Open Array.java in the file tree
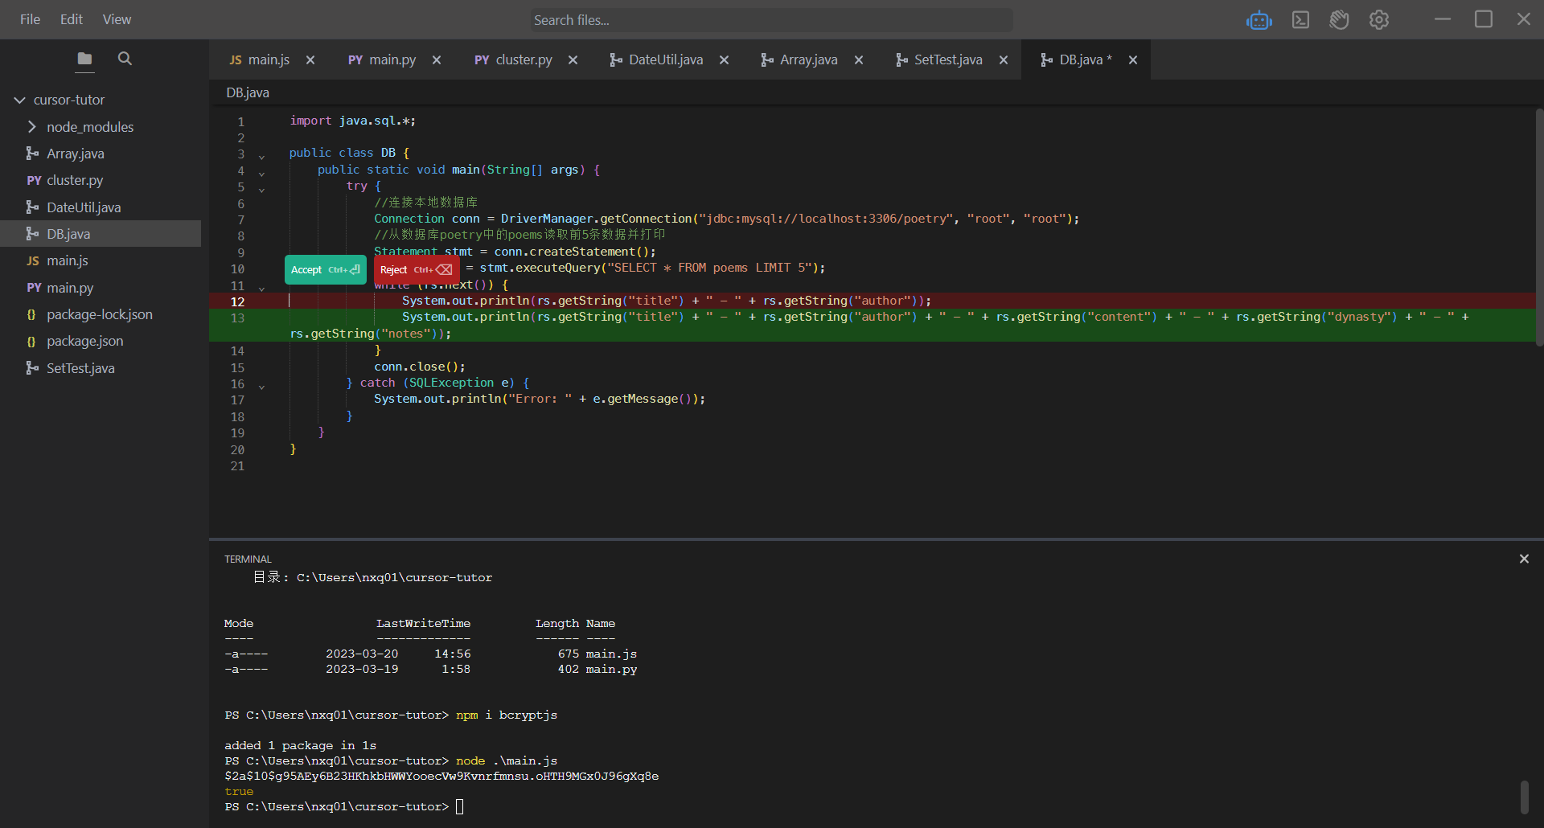The height and width of the screenshot is (828, 1544). (101, 154)
